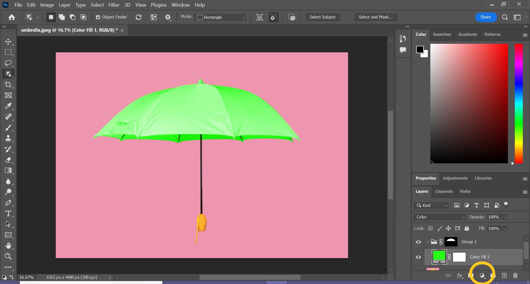This screenshot has height=284, width=530.
Task: Create a new layer with plus icon
Action: coord(504,275)
